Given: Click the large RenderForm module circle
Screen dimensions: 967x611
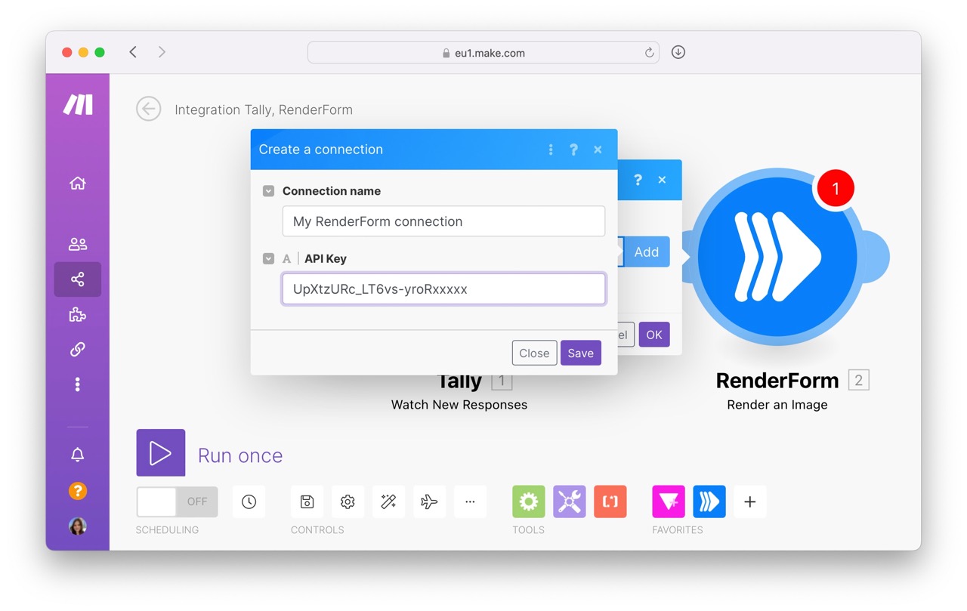Looking at the screenshot, I should [x=777, y=257].
